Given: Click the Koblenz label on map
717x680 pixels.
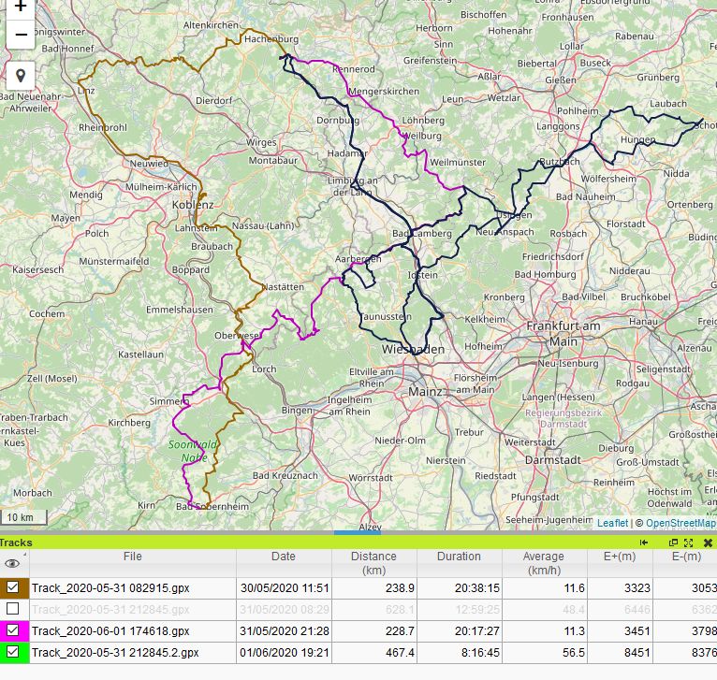Looking at the screenshot, I should click(193, 204).
